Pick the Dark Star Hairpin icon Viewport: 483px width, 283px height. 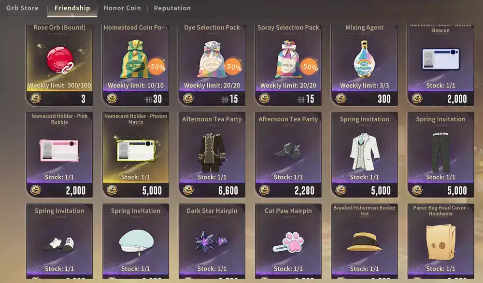[x=212, y=242]
